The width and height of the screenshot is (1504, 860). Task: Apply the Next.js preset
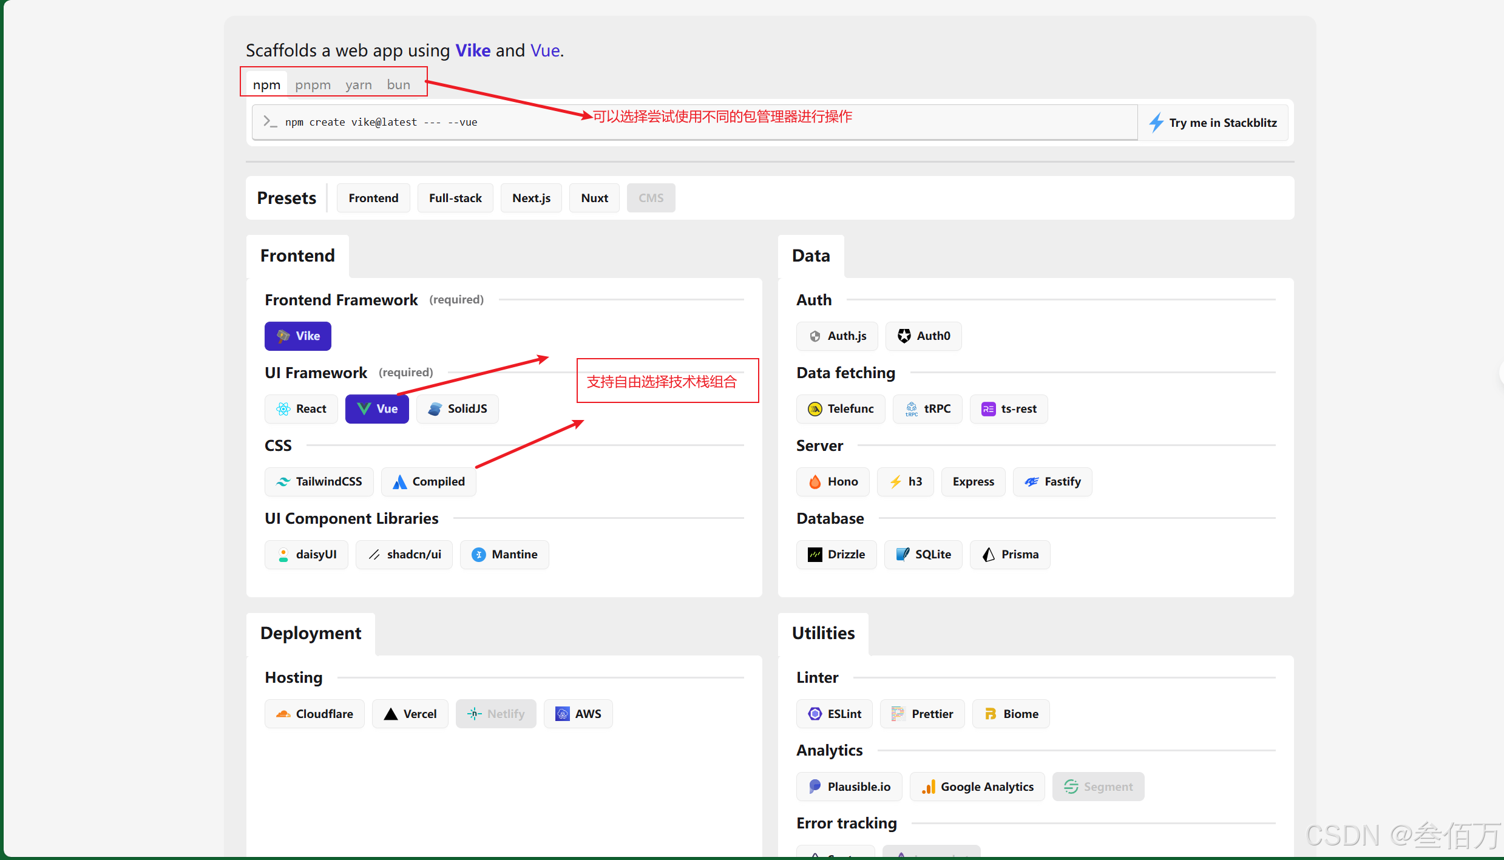[x=531, y=198]
